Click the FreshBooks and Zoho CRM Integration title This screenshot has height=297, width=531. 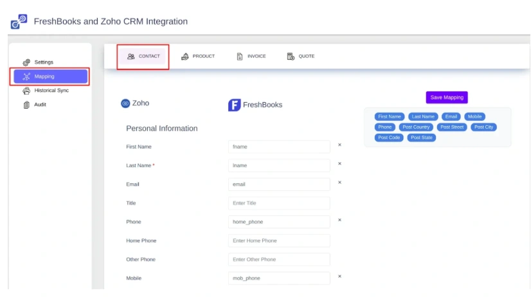111,21
